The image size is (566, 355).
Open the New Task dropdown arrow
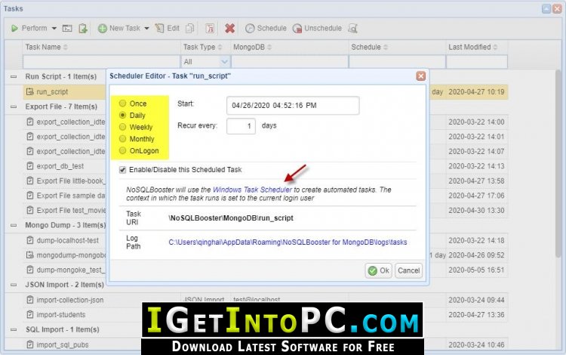click(146, 28)
